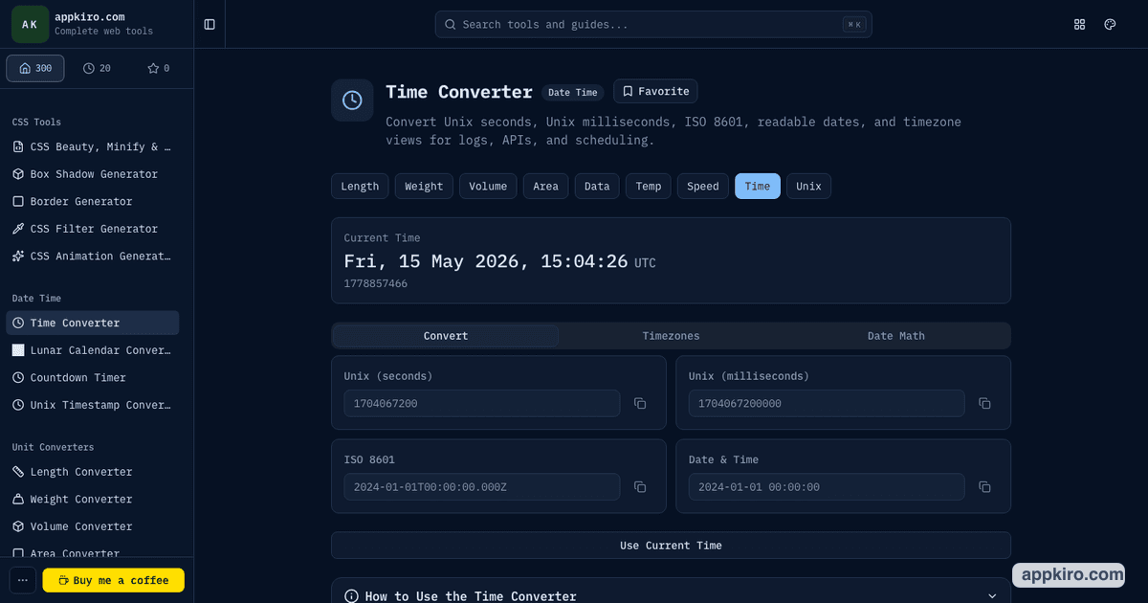This screenshot has height=603, width=1148.
Task: Click the CSS Animation Generator sparkle icon
Action: coord(18,257)
